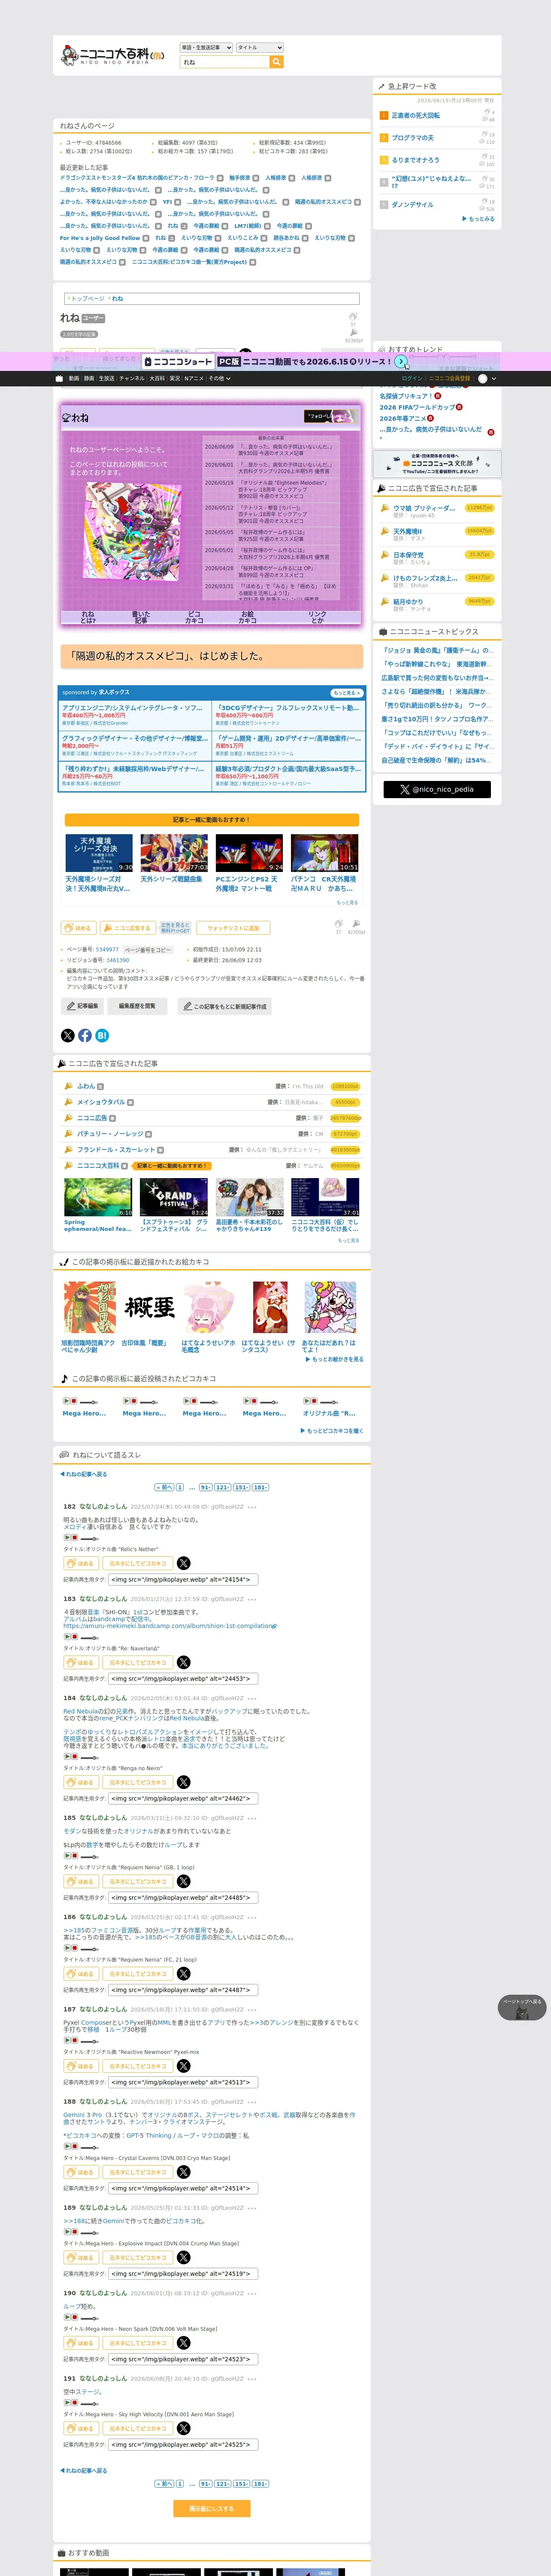This screenshot has width=551, height=2576.
Task: Play the オリジナル曲 entry in recent pikokakiko
Action: [x=307, y=1401]
